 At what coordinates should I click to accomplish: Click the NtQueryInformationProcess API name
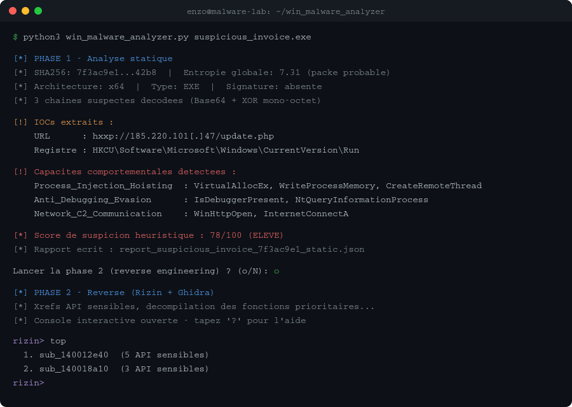362,200
